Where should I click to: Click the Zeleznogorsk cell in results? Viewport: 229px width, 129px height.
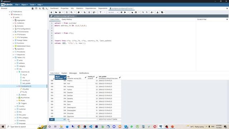pos(77,107)
